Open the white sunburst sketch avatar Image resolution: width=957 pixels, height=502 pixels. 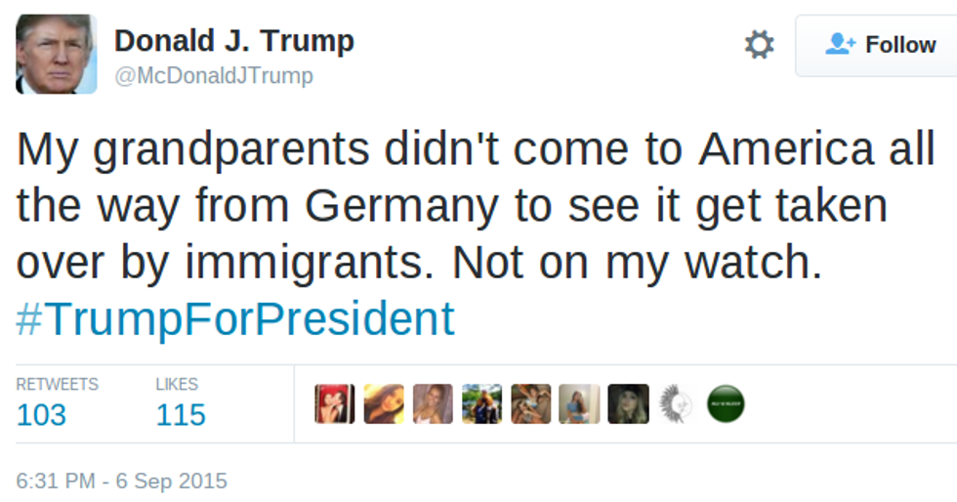677,403
